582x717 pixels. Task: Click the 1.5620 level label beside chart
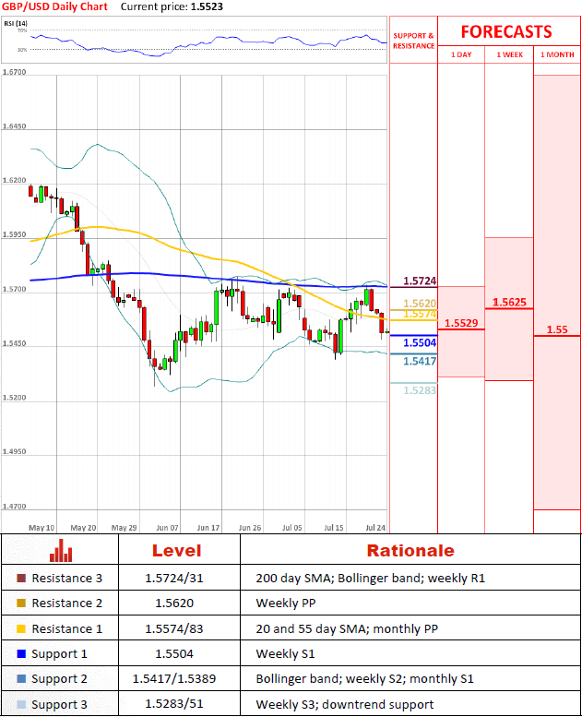pyautogui.click(x=420, y=304)
